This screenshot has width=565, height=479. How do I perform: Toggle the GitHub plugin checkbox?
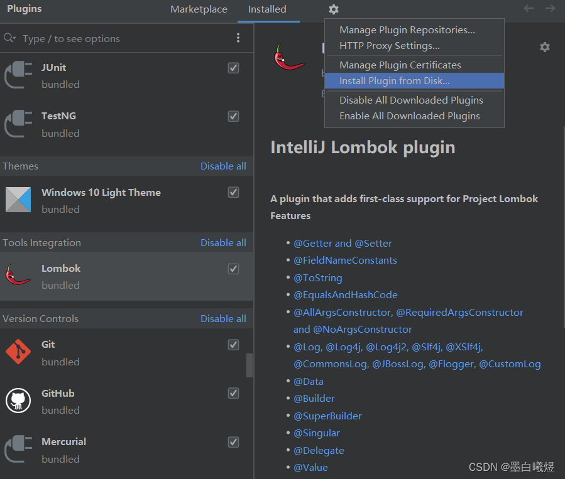coord(234,393)
